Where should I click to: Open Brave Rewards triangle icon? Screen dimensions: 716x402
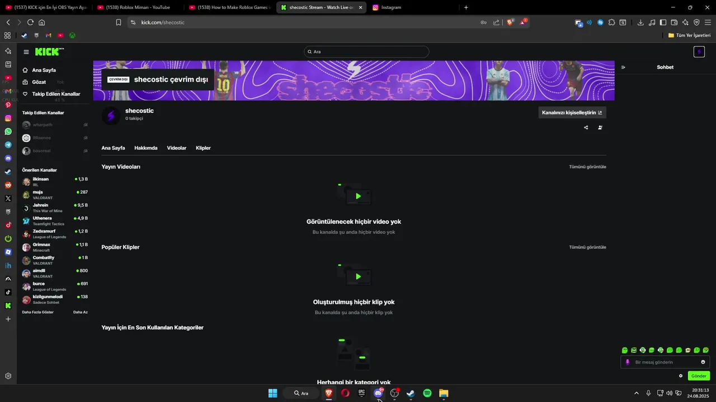[x=524, y=22]
